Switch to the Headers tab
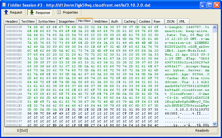The image size is (222, 138). [11, 21]
